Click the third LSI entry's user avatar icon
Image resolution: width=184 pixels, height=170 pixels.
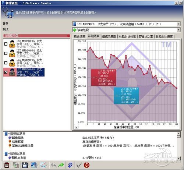click(12, 63)
